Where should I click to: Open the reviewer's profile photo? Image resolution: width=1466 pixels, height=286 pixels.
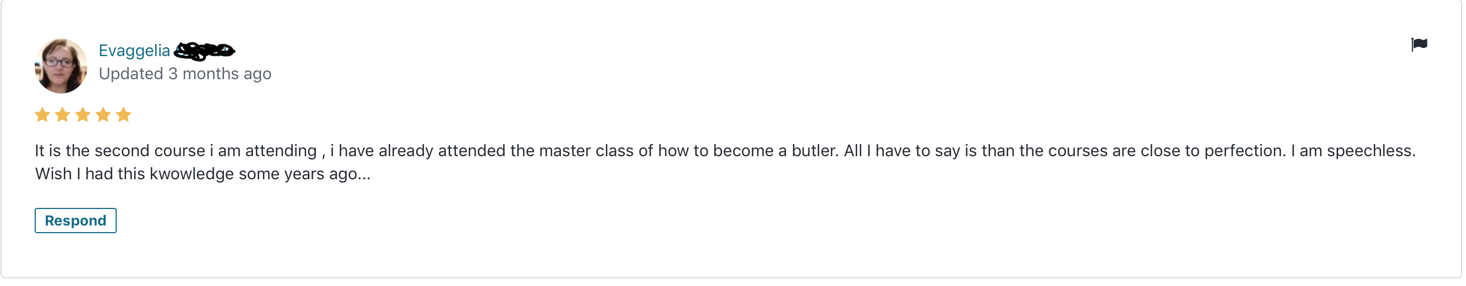(61, 66)
